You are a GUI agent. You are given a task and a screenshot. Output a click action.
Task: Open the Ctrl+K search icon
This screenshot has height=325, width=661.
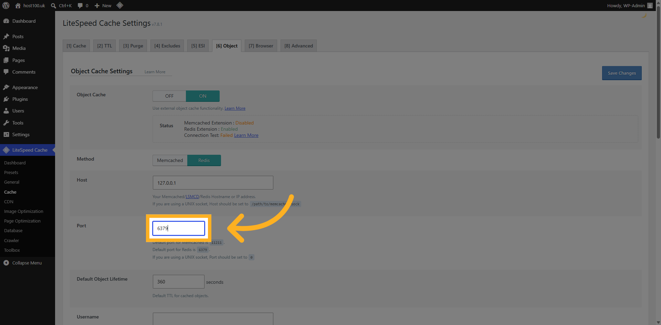pyautogui.click(x=53, y=6)
